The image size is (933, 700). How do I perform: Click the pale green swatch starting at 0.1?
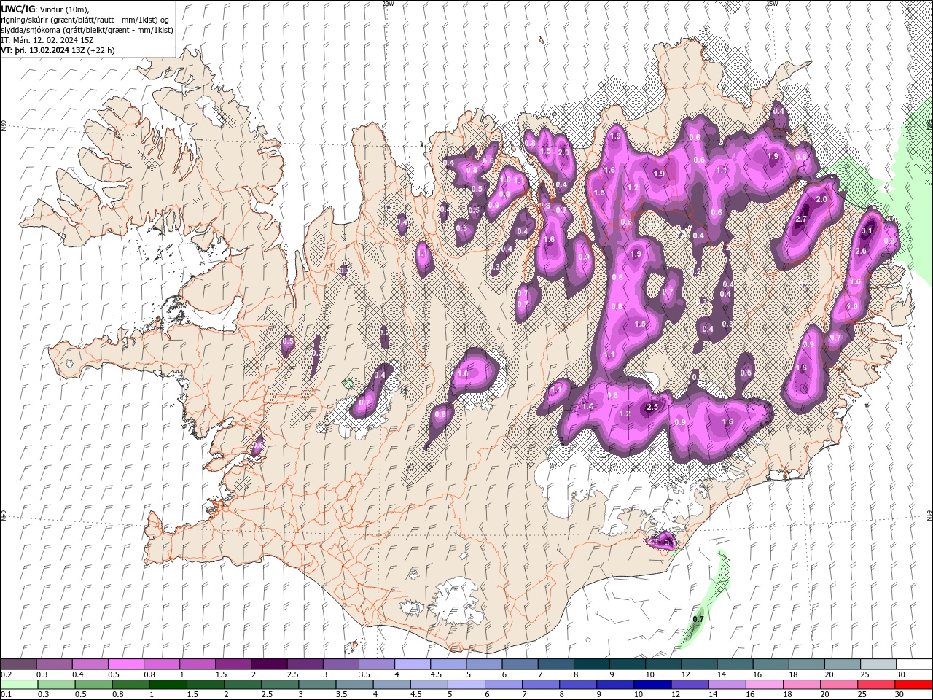click(x=18, y=685)
